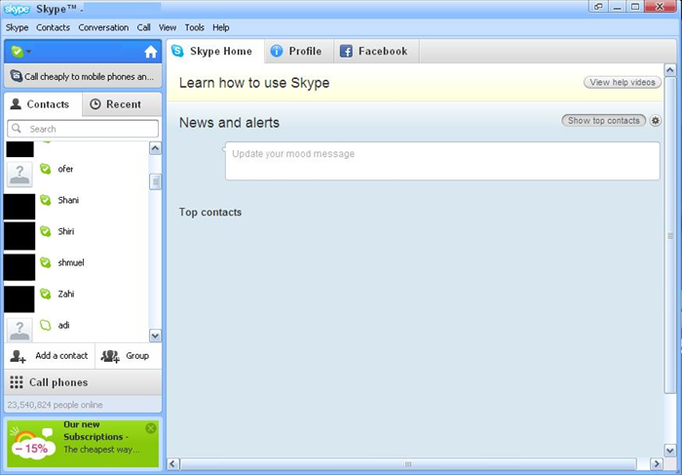Click horizontal scrollbar right arrow

pyautogui.click(x=657, y=463)
